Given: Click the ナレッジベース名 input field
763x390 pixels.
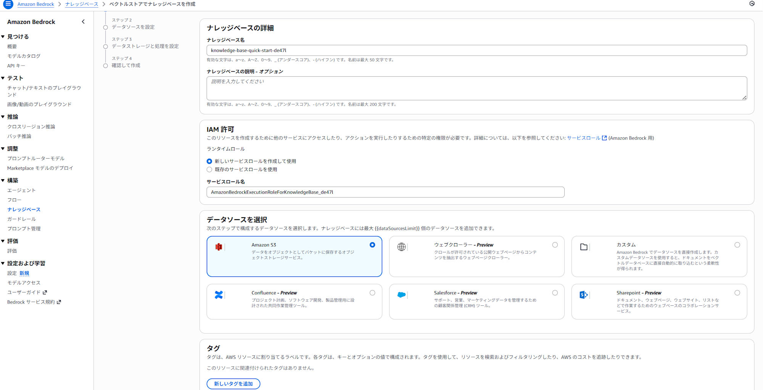Looking at the screenshot, I should 381,50.
